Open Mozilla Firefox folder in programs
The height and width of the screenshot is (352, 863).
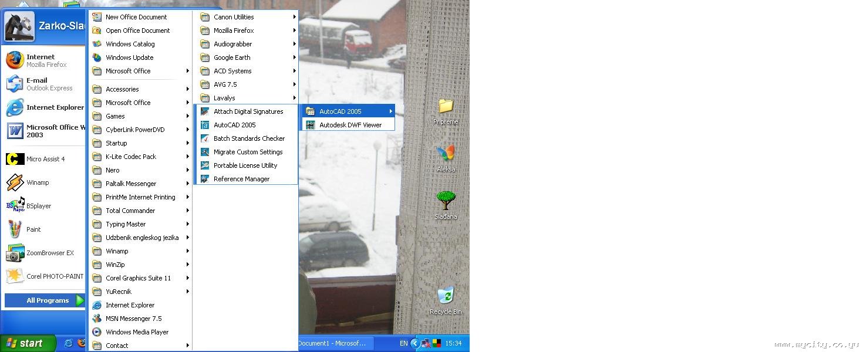(x=248, y=31)
